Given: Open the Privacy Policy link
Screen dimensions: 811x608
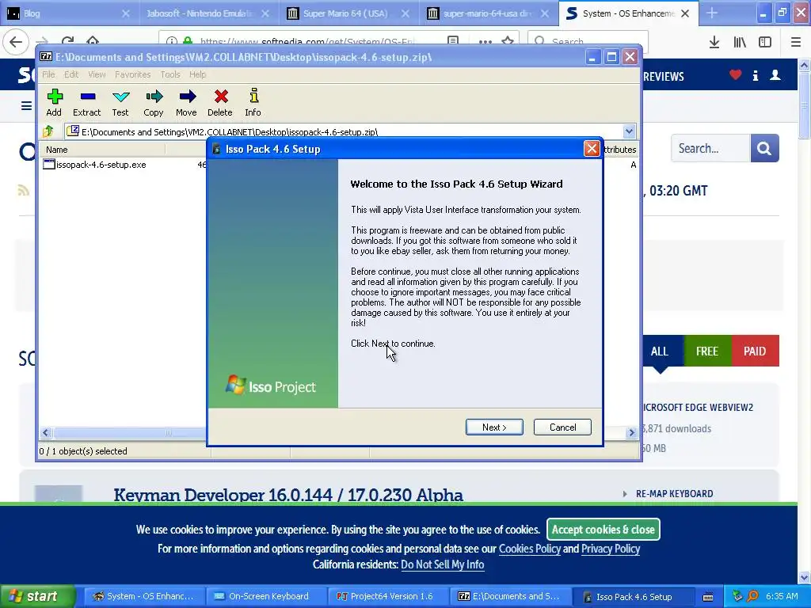Looking at the screenshot, I should point(611,549).
